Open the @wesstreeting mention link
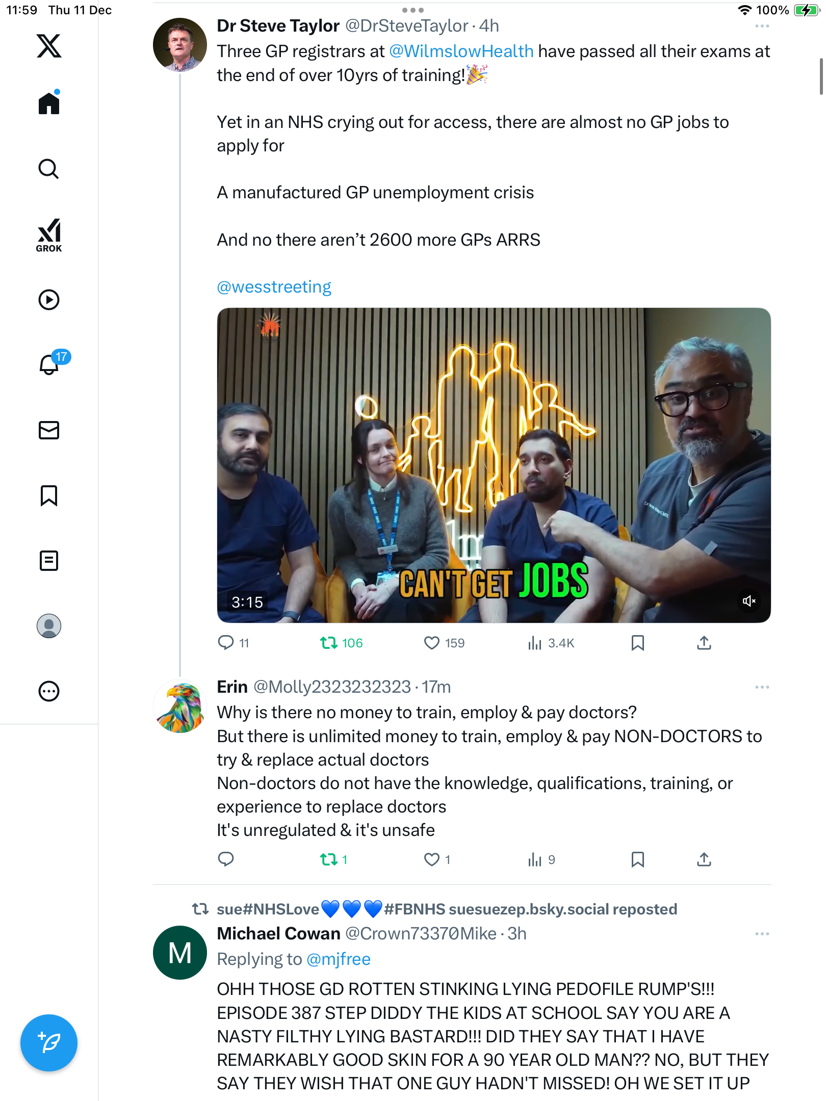This screenshot has width=826, height=1101. pyautogui.click(x=274, y=287)
